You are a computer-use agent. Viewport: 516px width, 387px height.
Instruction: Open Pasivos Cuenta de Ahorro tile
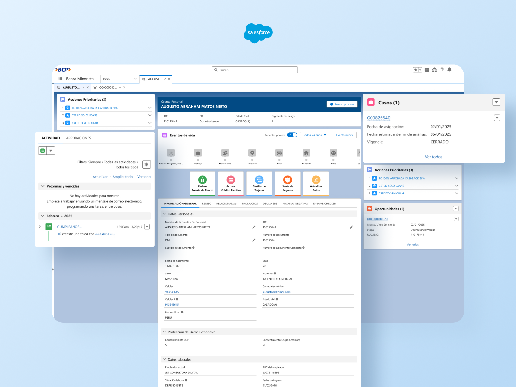[203, 184]
